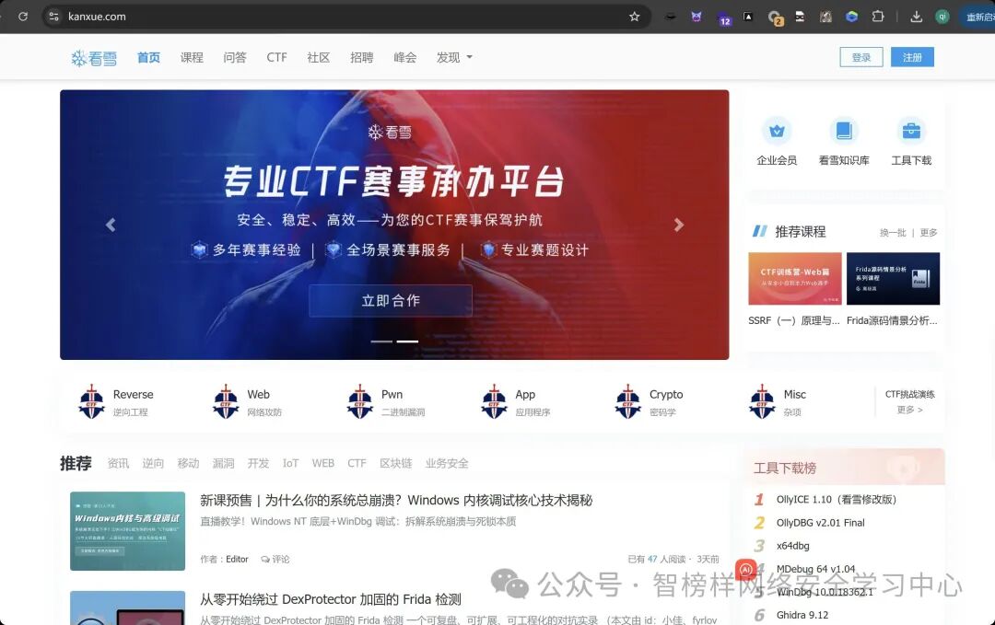Click the 看雪 snowflake logo
The image size is (995, 625).
[94, 58]
